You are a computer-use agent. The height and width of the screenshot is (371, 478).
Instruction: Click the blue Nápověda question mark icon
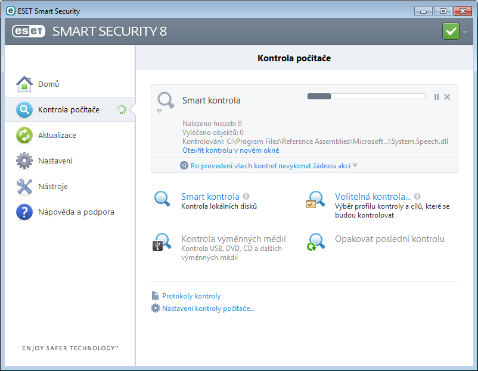(x=24, y=212)
